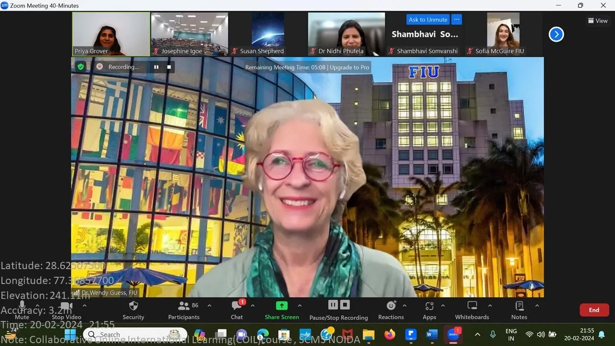The width and height of the screenshot is (615, 346).
Task: Pause recording via the toolbar pause button
Action: coord(333,305)
